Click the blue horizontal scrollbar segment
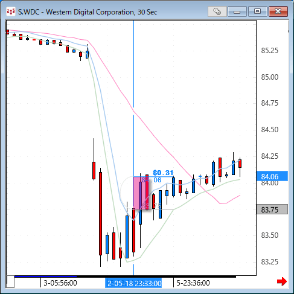294x294 pixels. (x=45, y=276)
